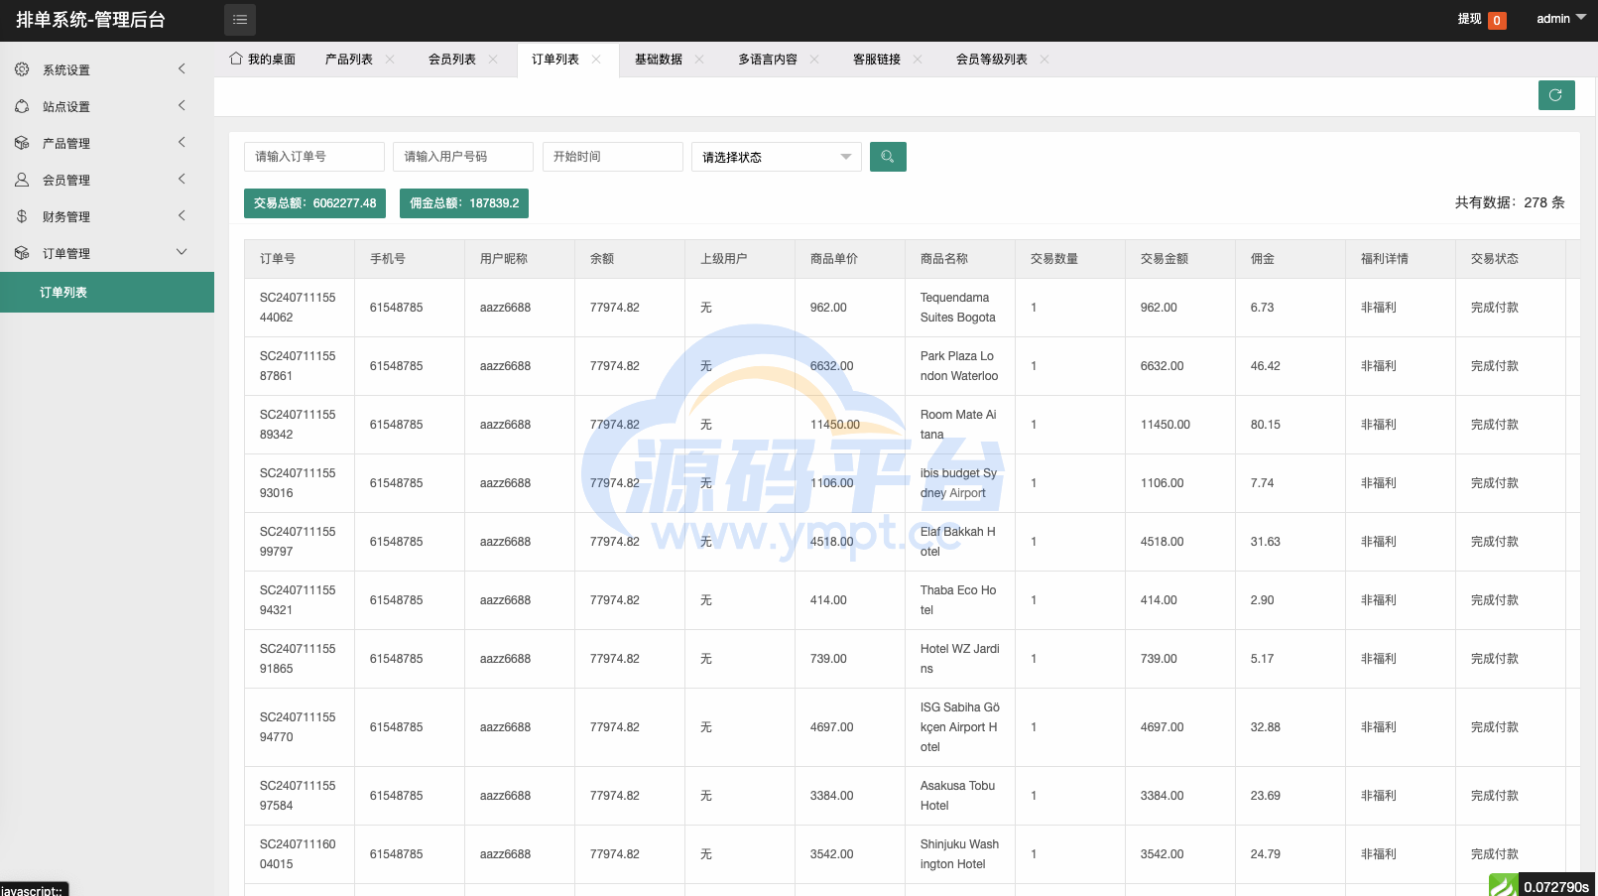Click the green performance icon at bottom right
Screen dimensions: 1598x896
pyautogui.click(x=1504, y=885)
